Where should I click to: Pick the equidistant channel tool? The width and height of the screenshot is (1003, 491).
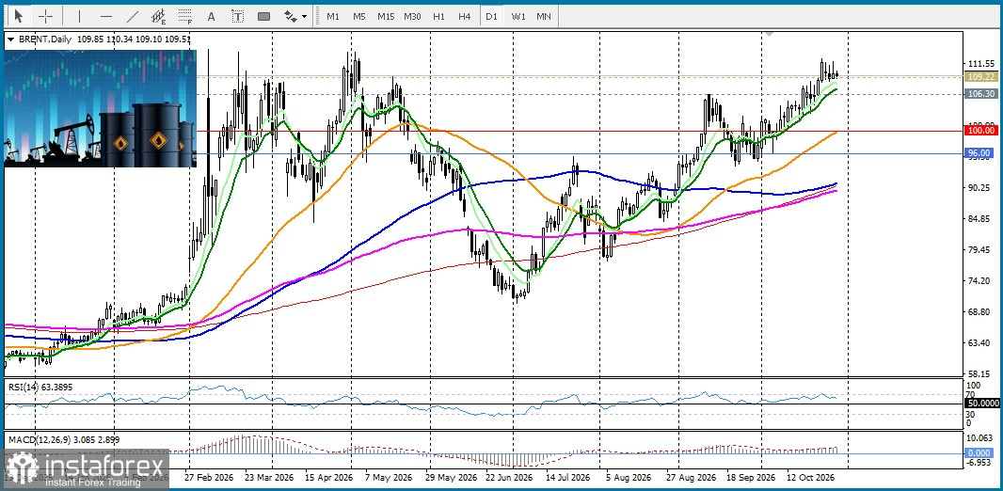click(x=159, y=16)
